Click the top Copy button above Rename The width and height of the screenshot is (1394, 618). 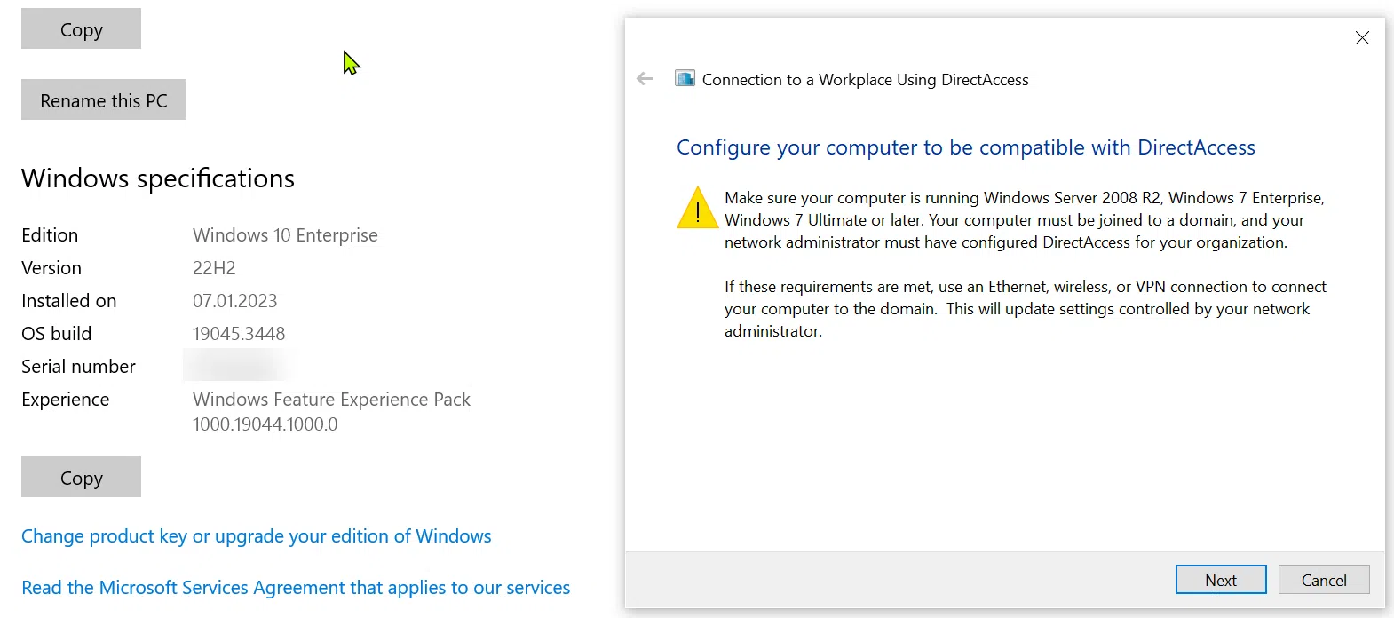pyautogui.click(x=81, y=28)
